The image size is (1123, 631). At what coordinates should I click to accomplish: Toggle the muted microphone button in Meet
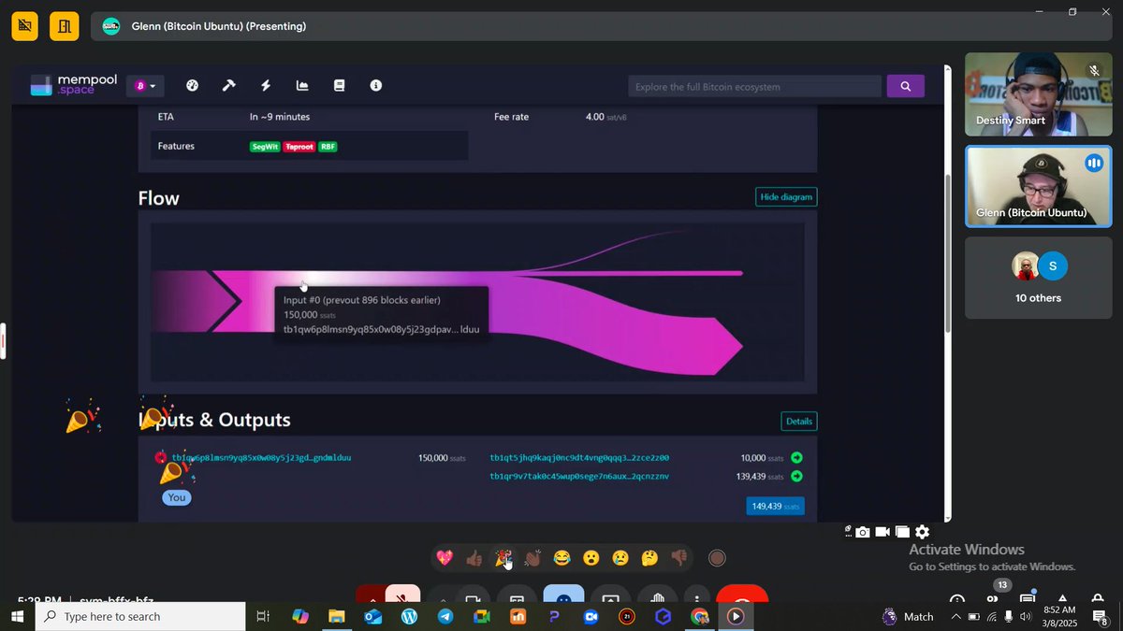pyautogui.click(x=402, y=594)
